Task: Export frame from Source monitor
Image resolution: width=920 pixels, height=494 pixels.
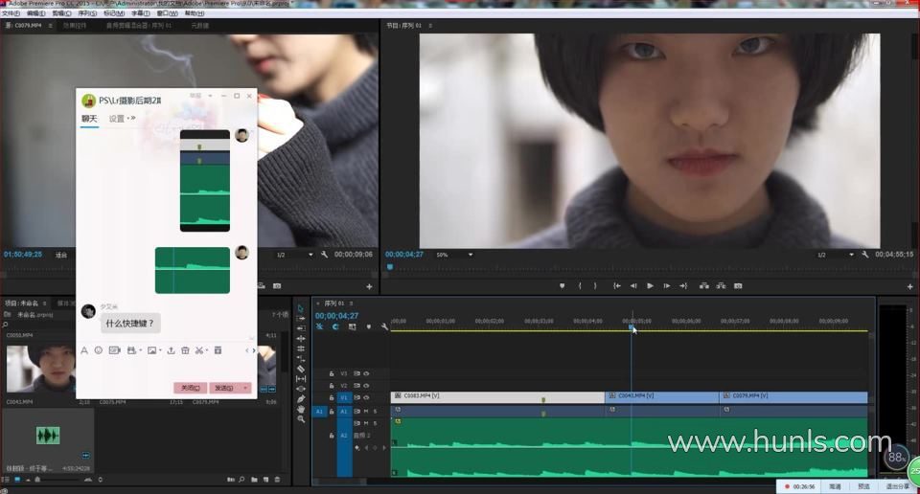Action: [277, 286]
